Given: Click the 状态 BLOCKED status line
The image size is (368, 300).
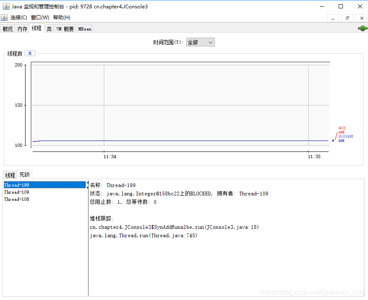Looking at the screenshot, I should 179,193.
